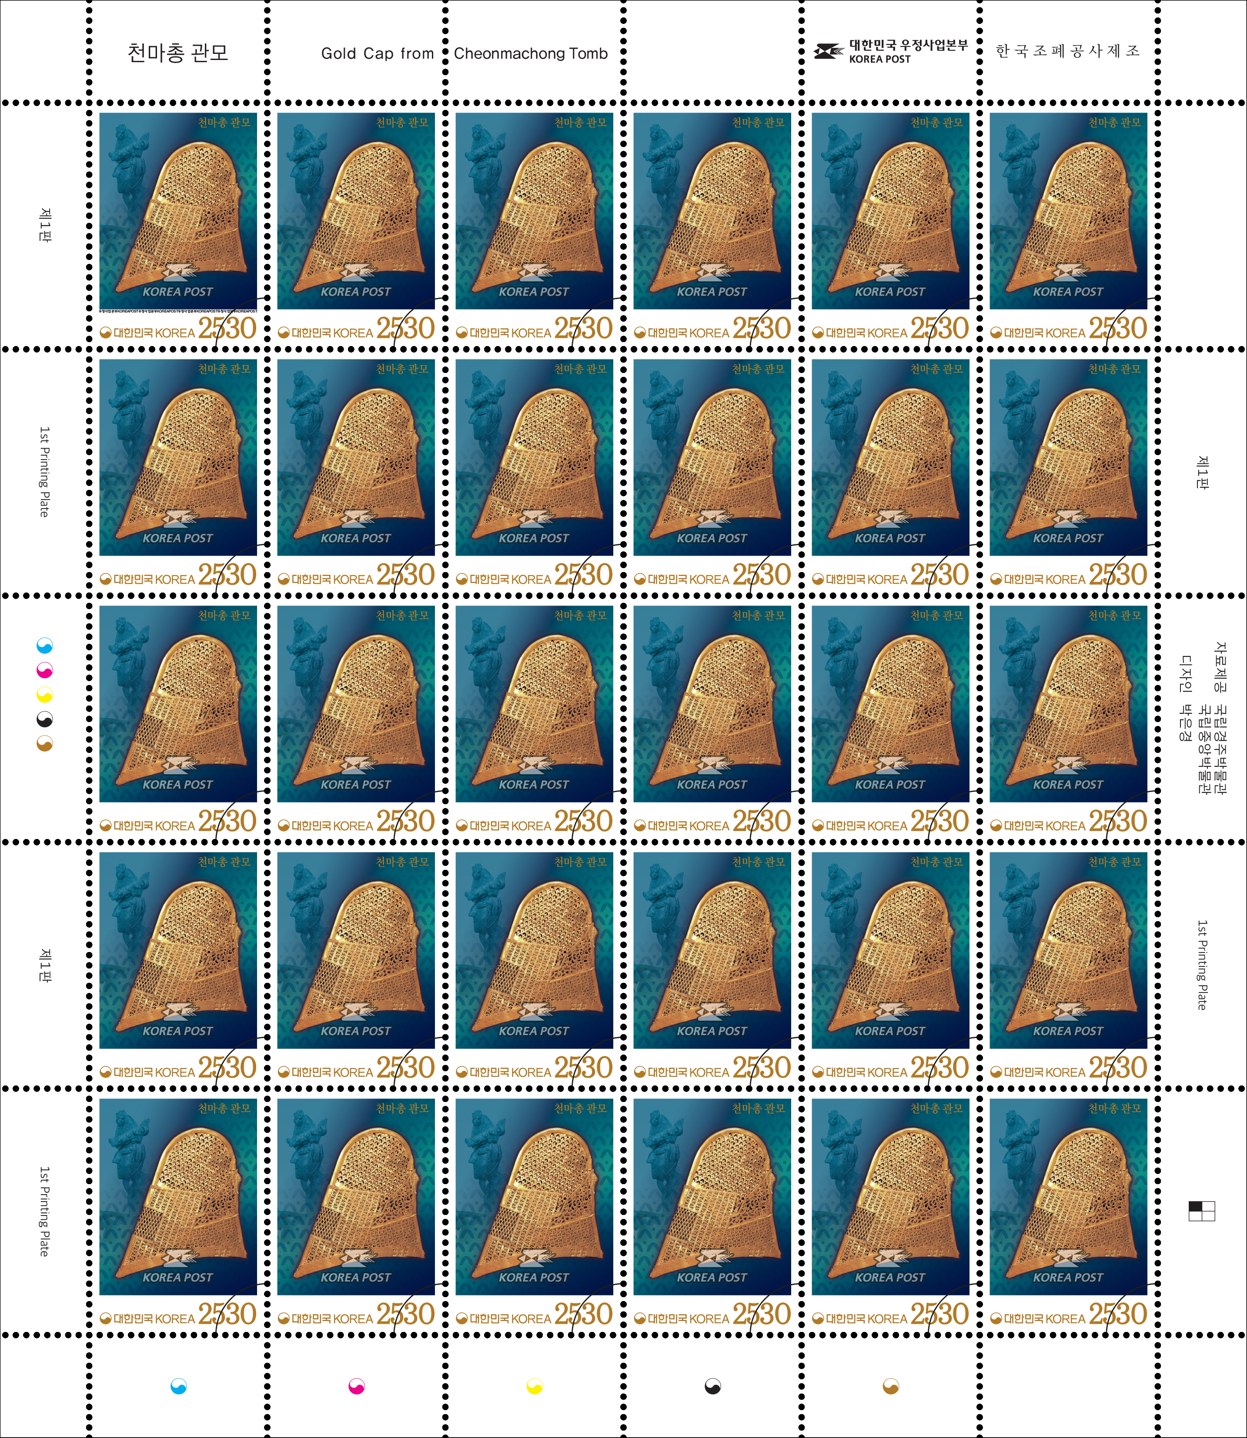Click the black-and-white registration square mark
The image size is (1247, 1438).
(x=1202, y=1211)
